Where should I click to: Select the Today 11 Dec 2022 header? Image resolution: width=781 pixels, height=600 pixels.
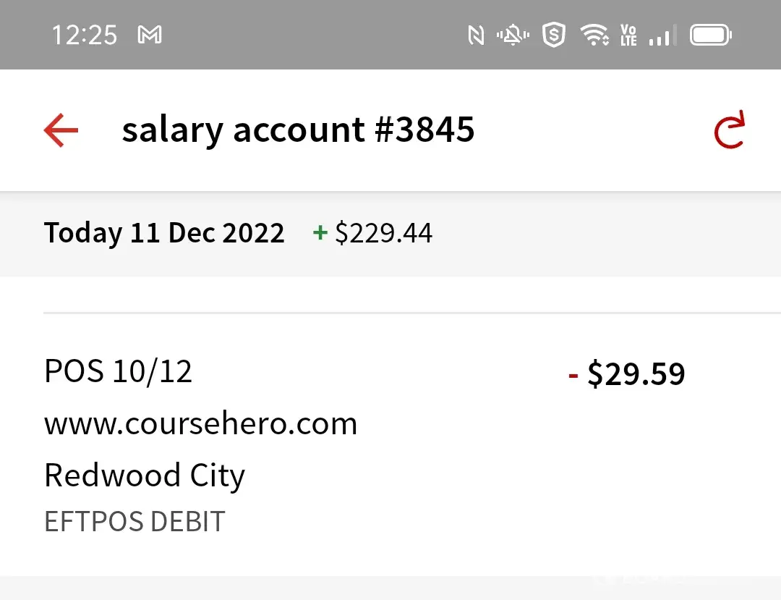point(164,233)
